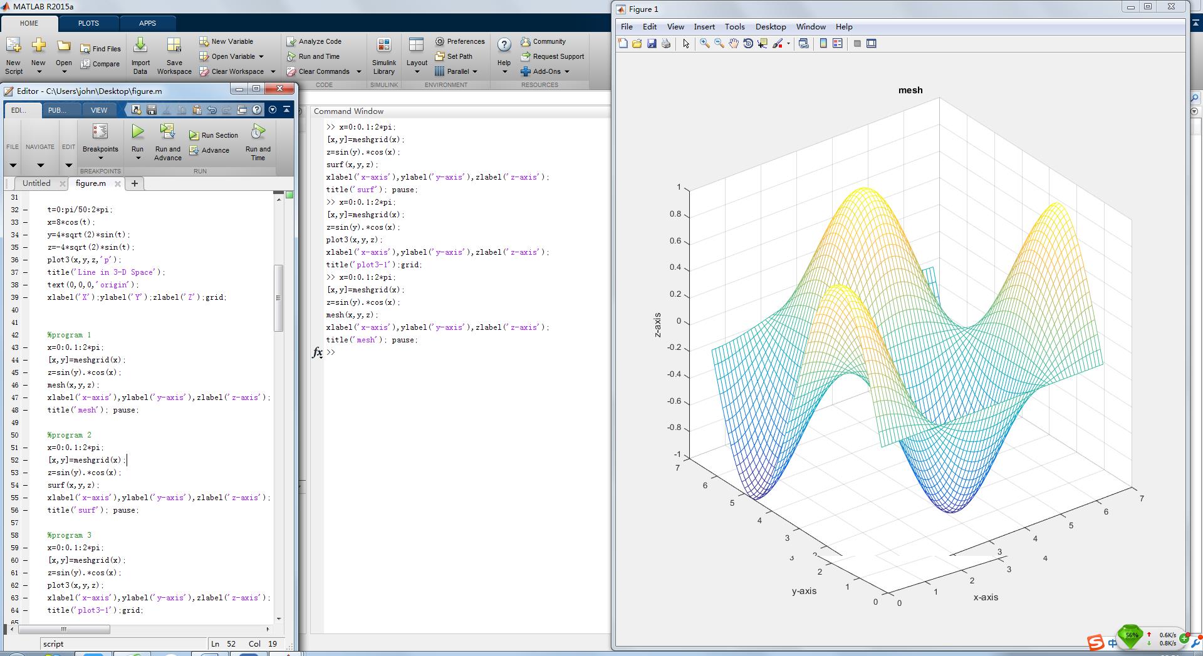Open the Insert menu in Figure 1
Image resolution: width=1203 pixels, height=656 pixels.
704,26
